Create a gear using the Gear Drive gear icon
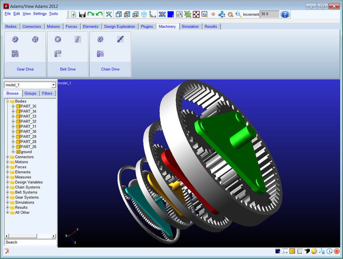This screenshot has height=259, width=343. 15,39
